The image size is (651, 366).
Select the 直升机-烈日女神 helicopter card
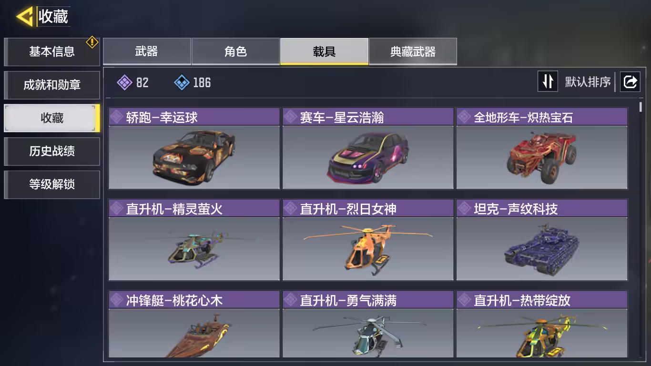coord(368,240)
